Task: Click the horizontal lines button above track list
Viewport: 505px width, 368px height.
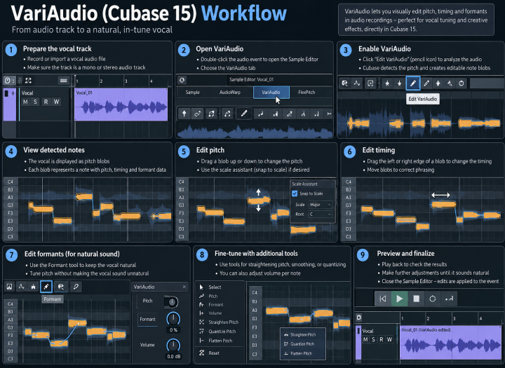Action: click(x=63, y=81)
